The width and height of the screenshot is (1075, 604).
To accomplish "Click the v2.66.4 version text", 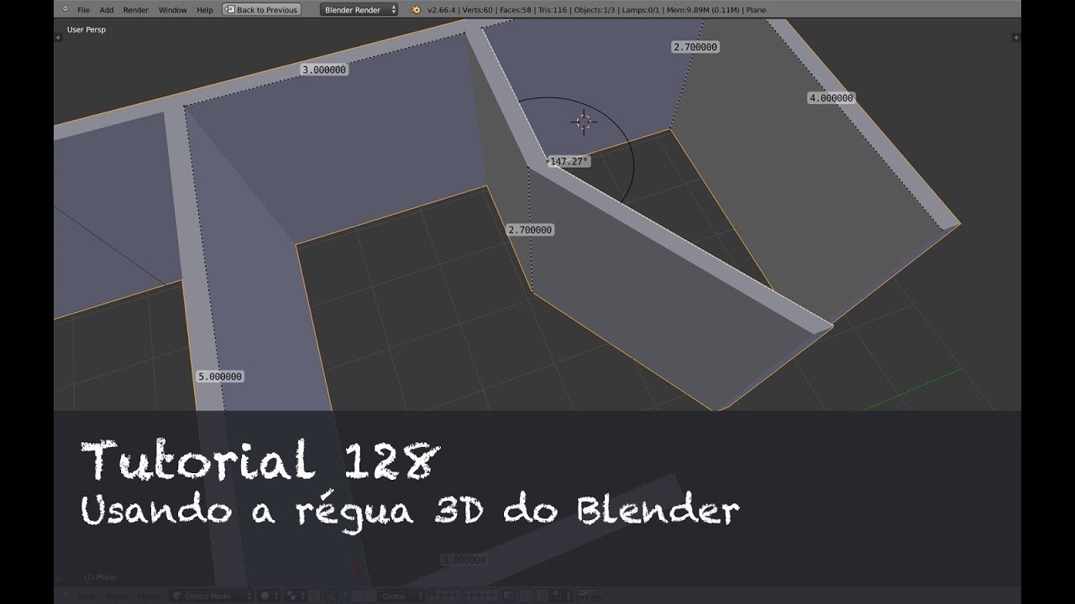I will [x=443, y=10].
